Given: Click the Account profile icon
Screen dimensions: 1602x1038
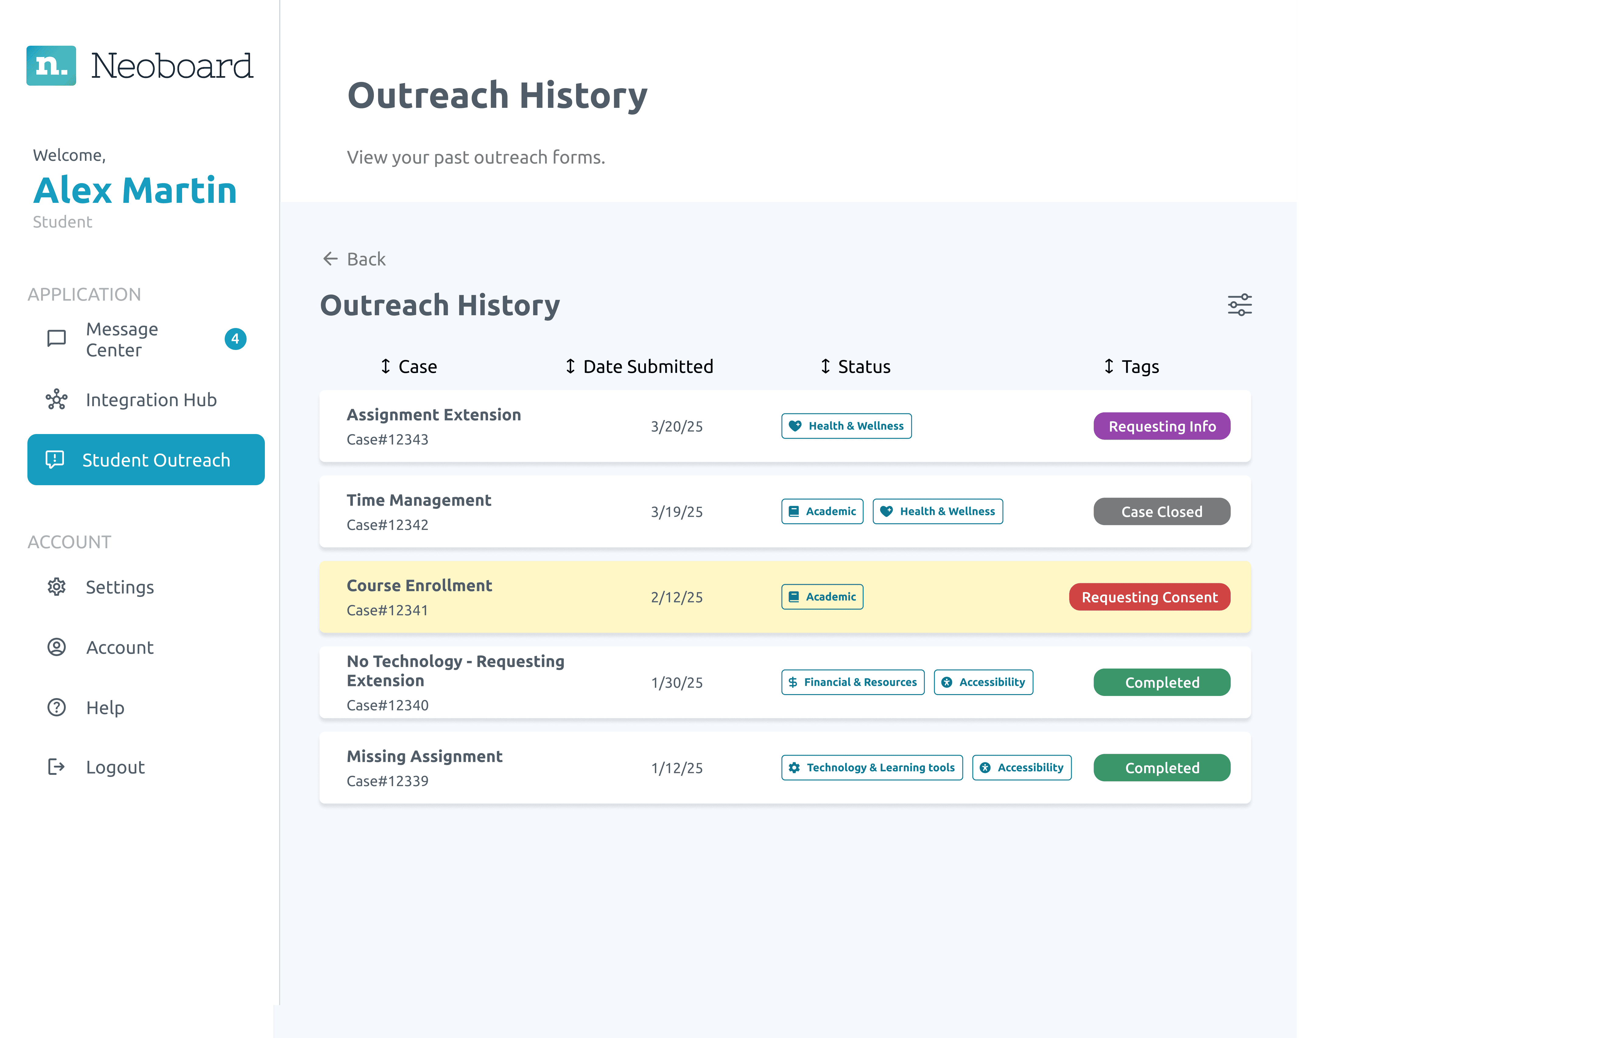Looking at the screenshot, I should pyautogui.click(x=57, y=647).
